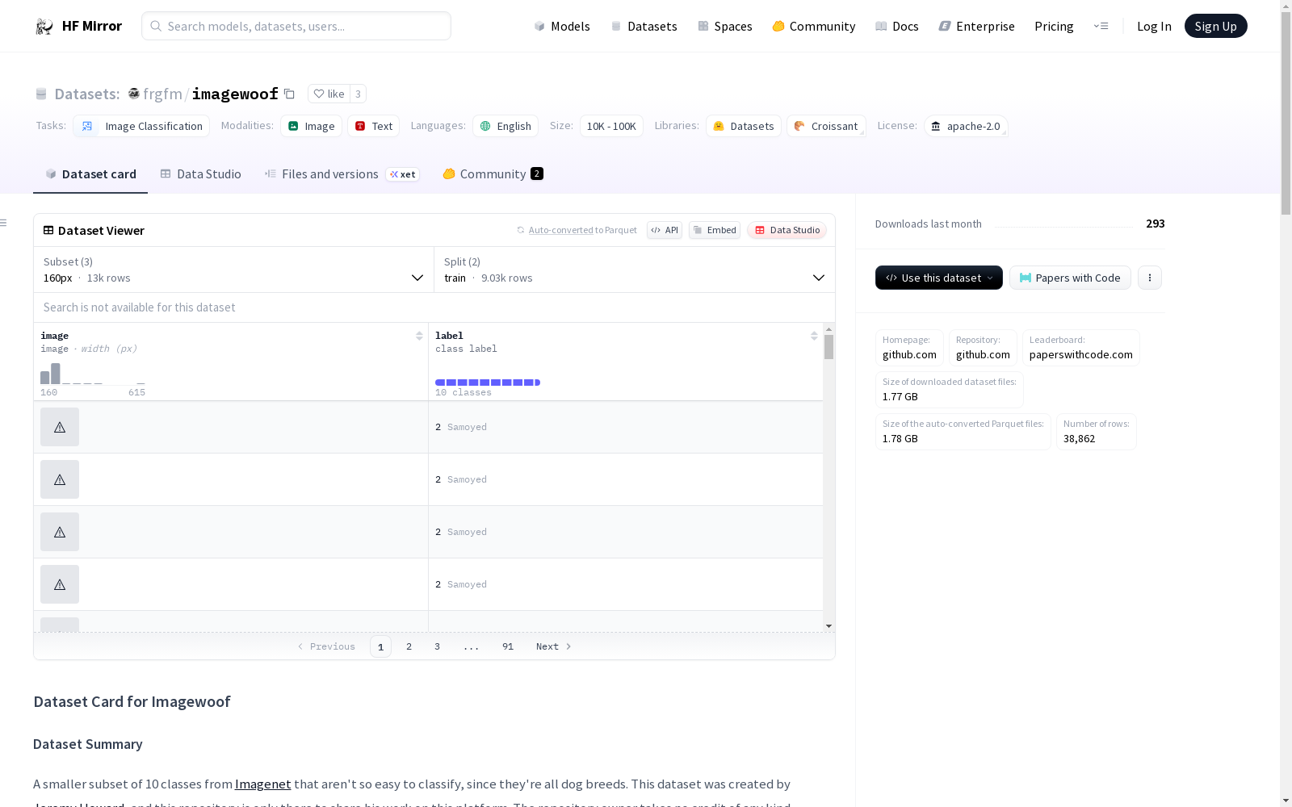The width and height of the screenshot is (1292, 807).
Task: Click the image warning icon in first row
Action: point(60,427)
